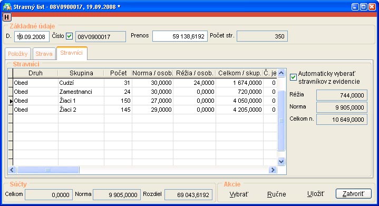
Task: Uncheck Automaticky vyberať stravníkov z evidencie
Action: (293, 77)
